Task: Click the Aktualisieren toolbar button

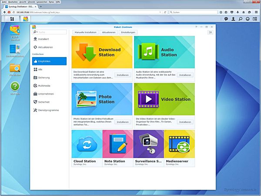Action: point(109,32)
